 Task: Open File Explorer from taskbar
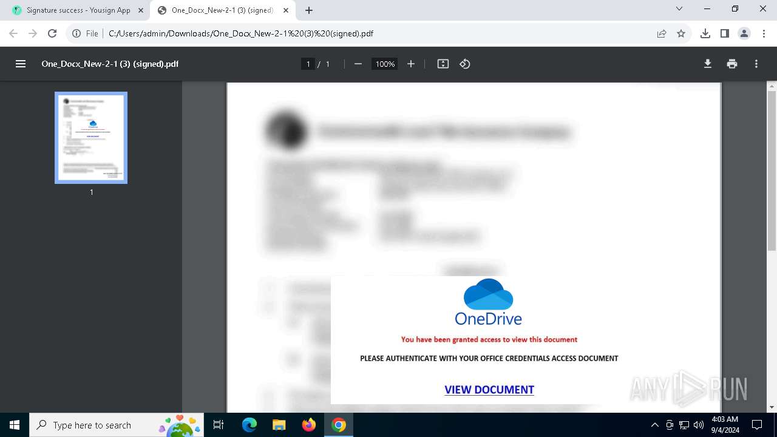tap(279, 425)
